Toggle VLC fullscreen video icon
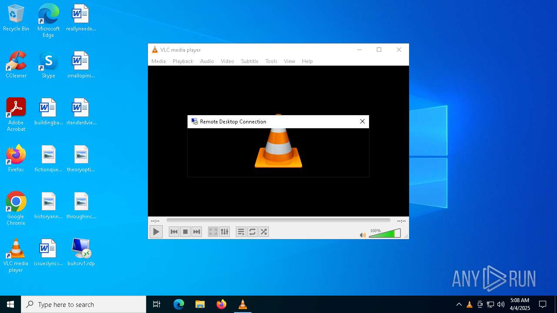 pos(213,232)
